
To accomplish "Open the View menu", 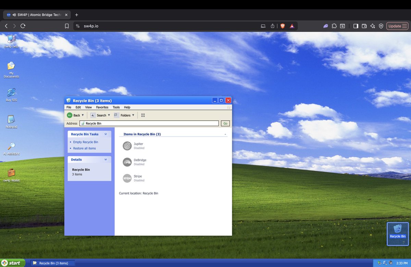I will (x=88, y=107).
